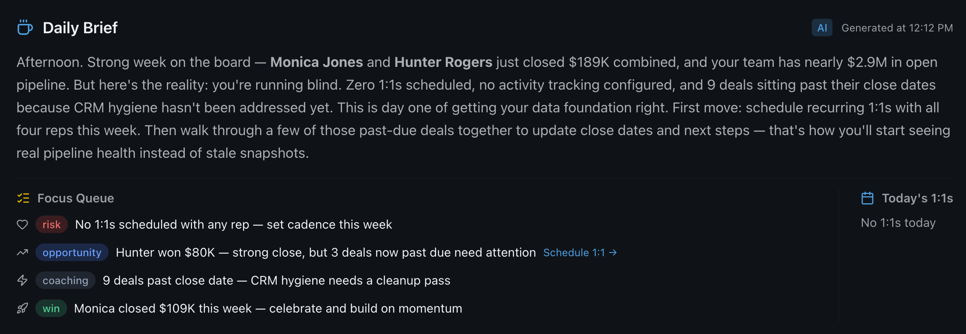966x334 pixels.
Task: Click the trending arrow icon on the opportunity row
Action: click(x=23, y=252)
